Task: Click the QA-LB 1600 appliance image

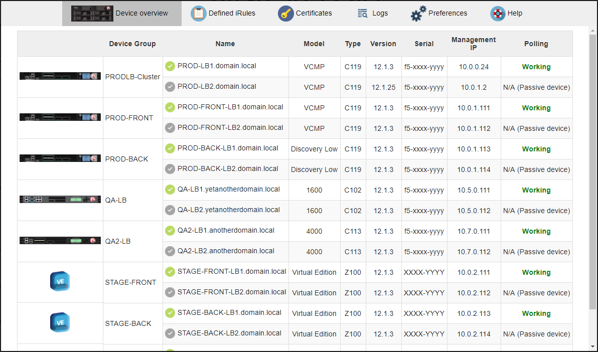Action: (60, 200)
